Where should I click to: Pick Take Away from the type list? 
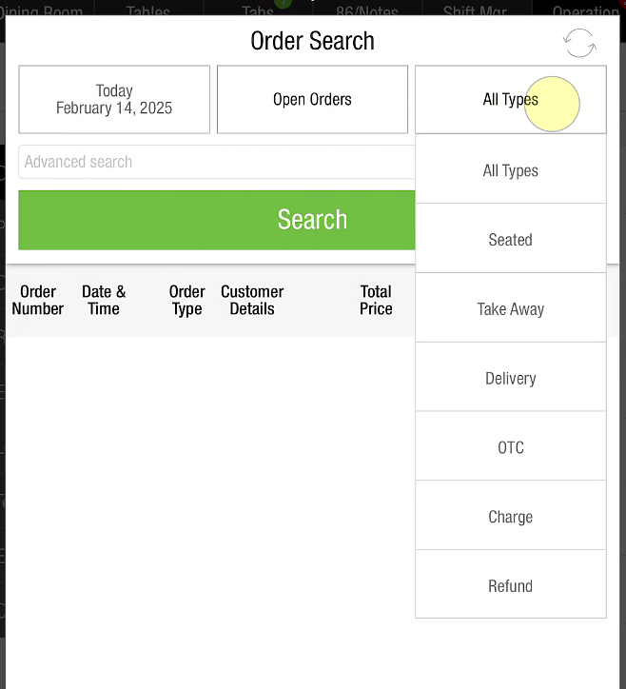pyautogui.click(x=510, y=309)
